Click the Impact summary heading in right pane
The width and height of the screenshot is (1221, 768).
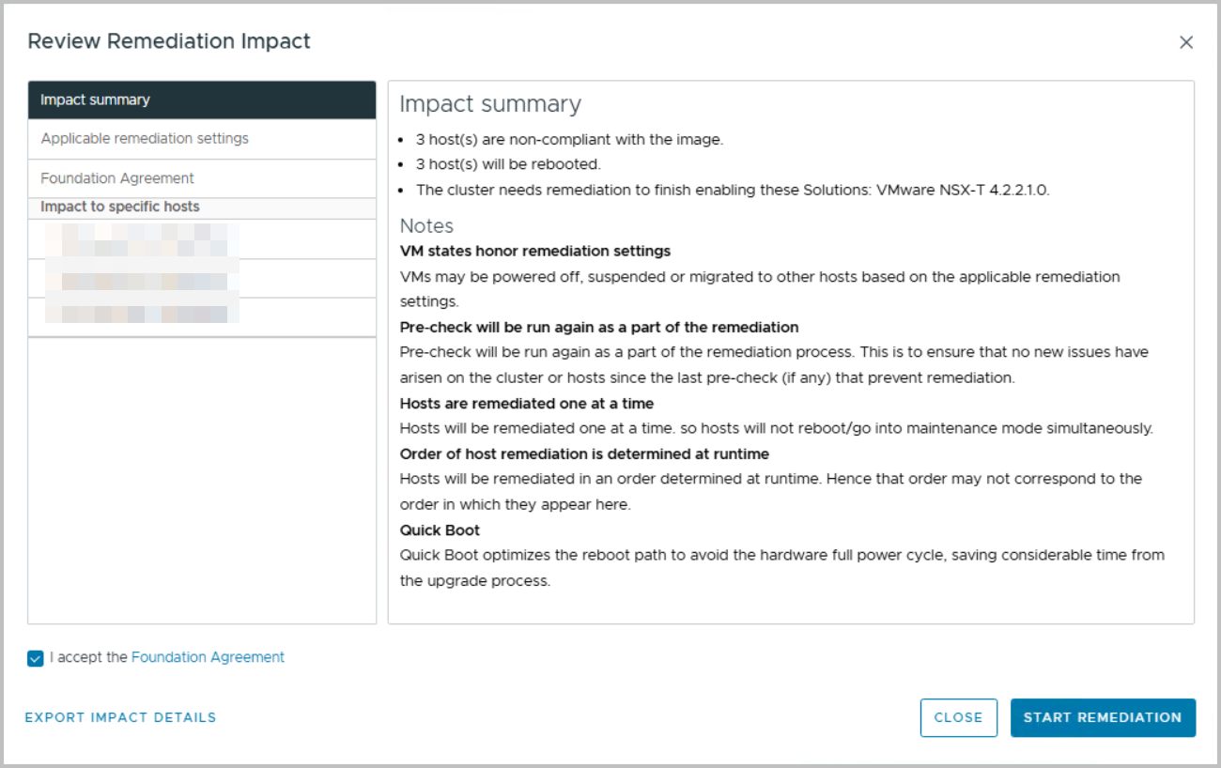pos(490,103)
